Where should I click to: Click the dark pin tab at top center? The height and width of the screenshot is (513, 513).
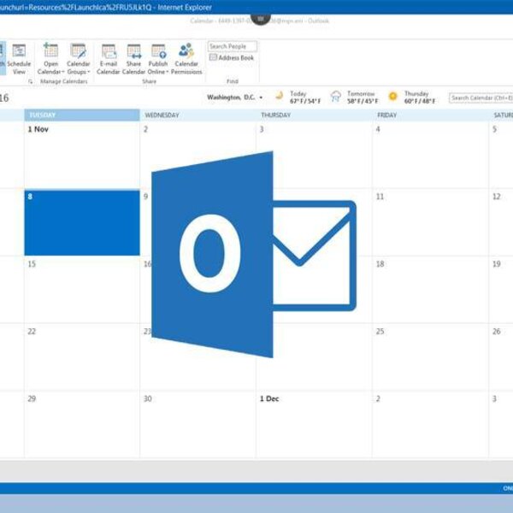(x=261, y=18)
